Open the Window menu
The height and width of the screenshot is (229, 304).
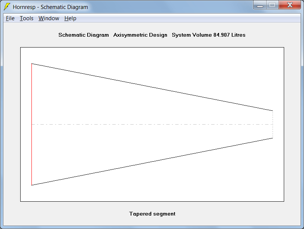49,18
